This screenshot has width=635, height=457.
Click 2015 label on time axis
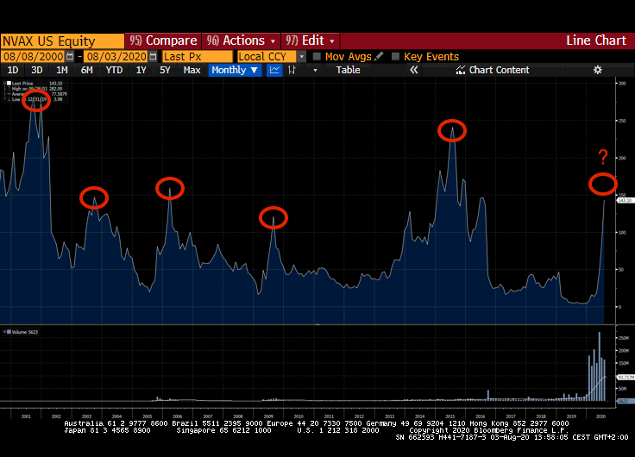450,416
